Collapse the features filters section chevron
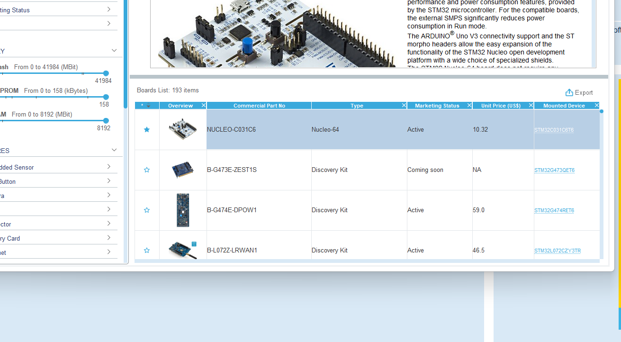This screenshot has width=621, height=342. (x=114, y=150)
